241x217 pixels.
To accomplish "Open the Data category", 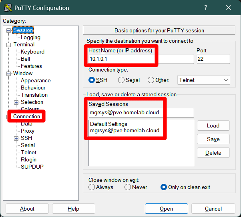I will tap(26, 124).
